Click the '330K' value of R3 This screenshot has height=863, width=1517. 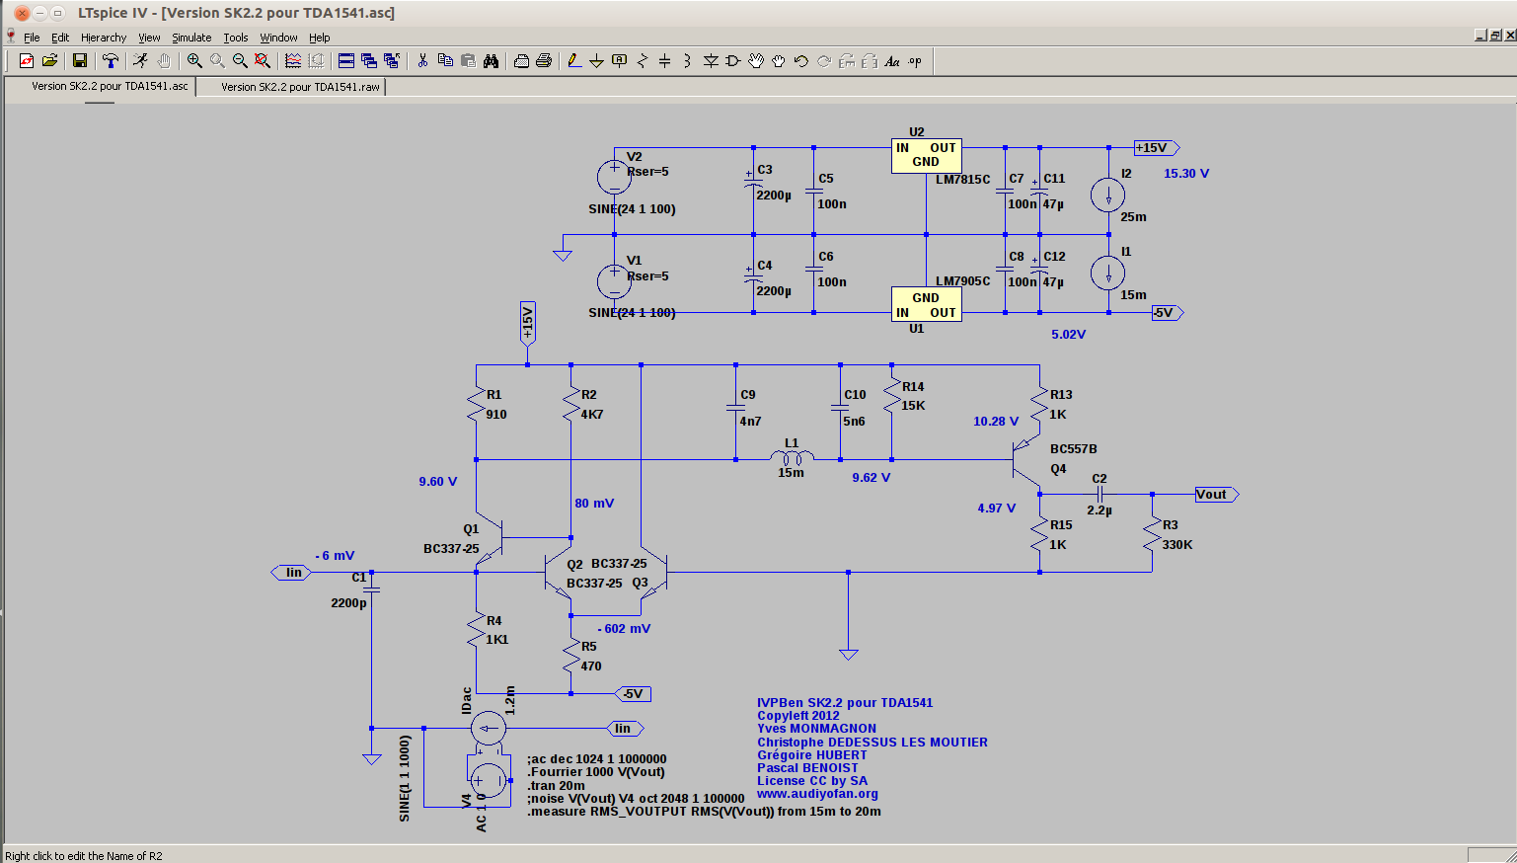click(x=1177, y=545)
